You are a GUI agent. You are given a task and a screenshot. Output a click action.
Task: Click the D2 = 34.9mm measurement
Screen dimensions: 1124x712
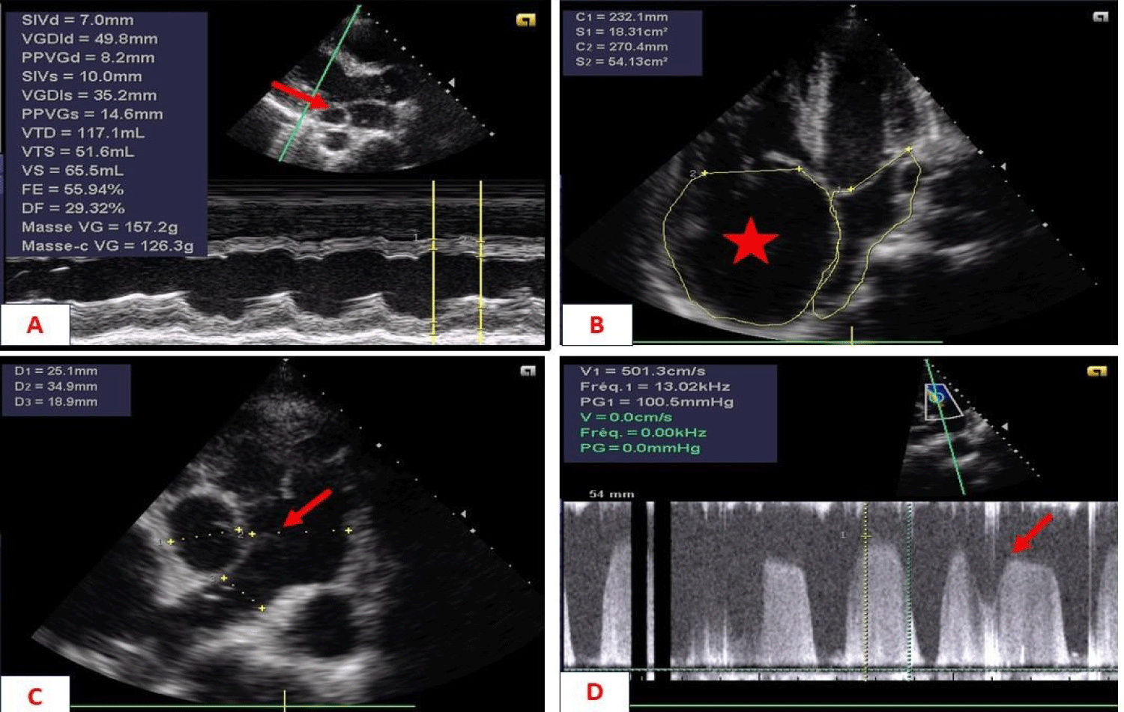[x=55, y=386]
